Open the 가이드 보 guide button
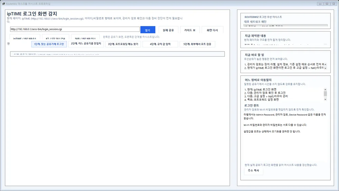 click(190, 30)
